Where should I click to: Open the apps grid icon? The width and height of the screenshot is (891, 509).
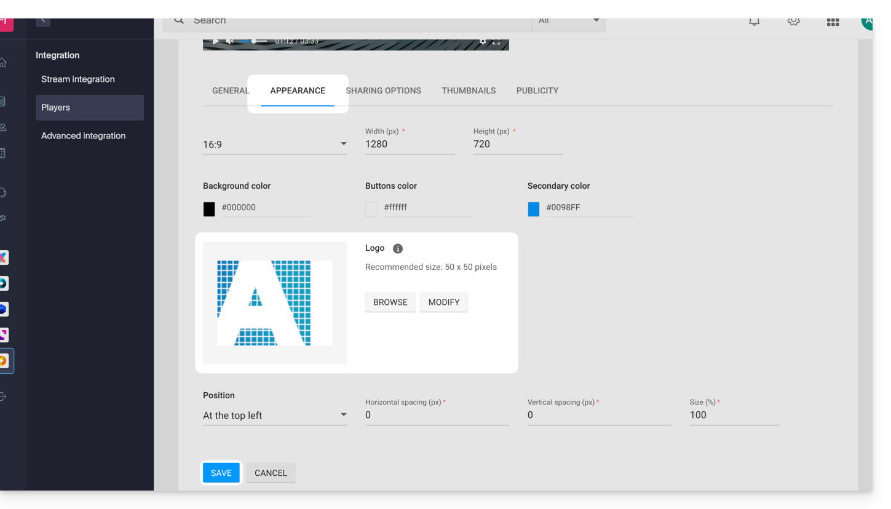(x=833, y=22)
